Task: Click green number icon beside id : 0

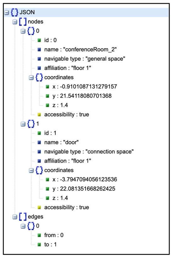Action: (x=39, y=40)
